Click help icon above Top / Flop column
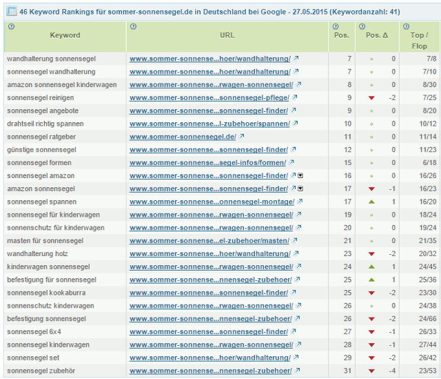This screenshot has width=441, height=379. pos(405,26)
